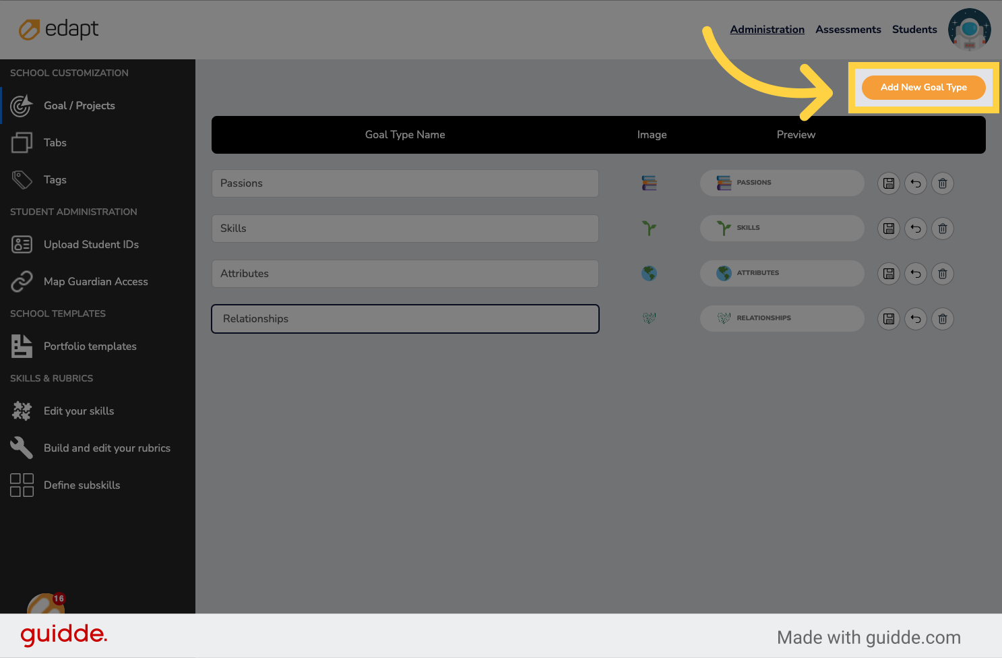Click the PASSIONS preview pill
1002x658 pixels.
[782, 183]
